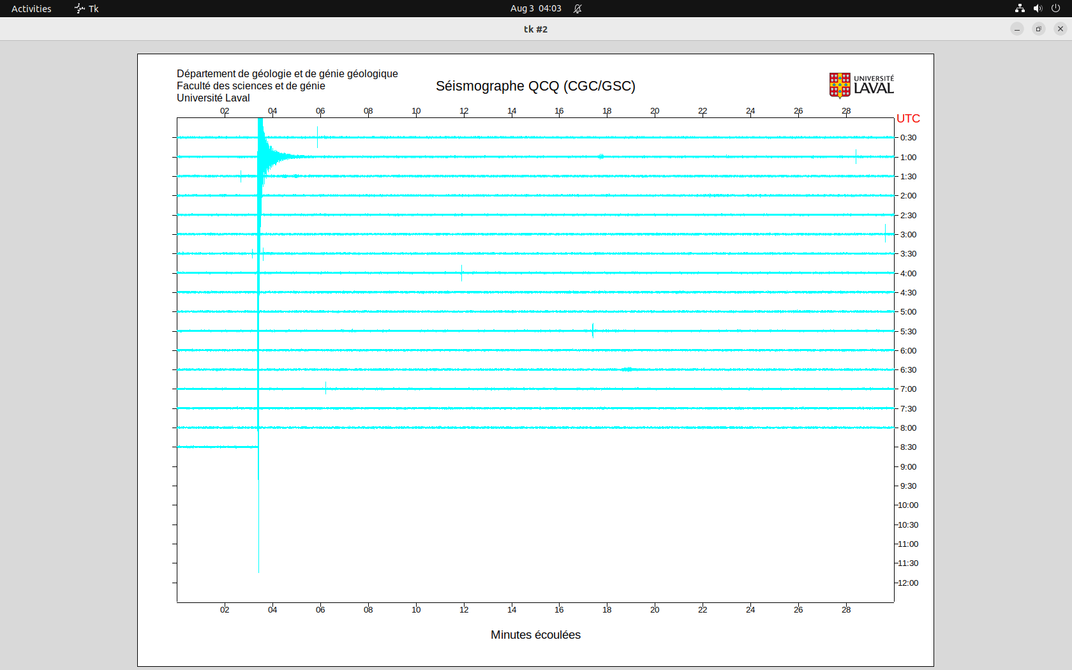Click the bottom axis 14 minute label
1072x670 pixels.
pos(512,610)
